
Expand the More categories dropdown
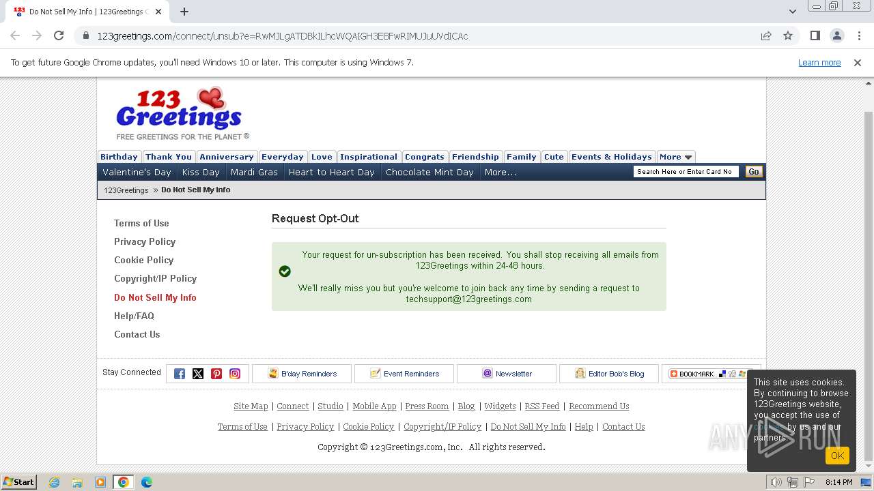(676, 157)
